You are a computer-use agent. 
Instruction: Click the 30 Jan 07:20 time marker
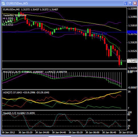tap(126, 132)
